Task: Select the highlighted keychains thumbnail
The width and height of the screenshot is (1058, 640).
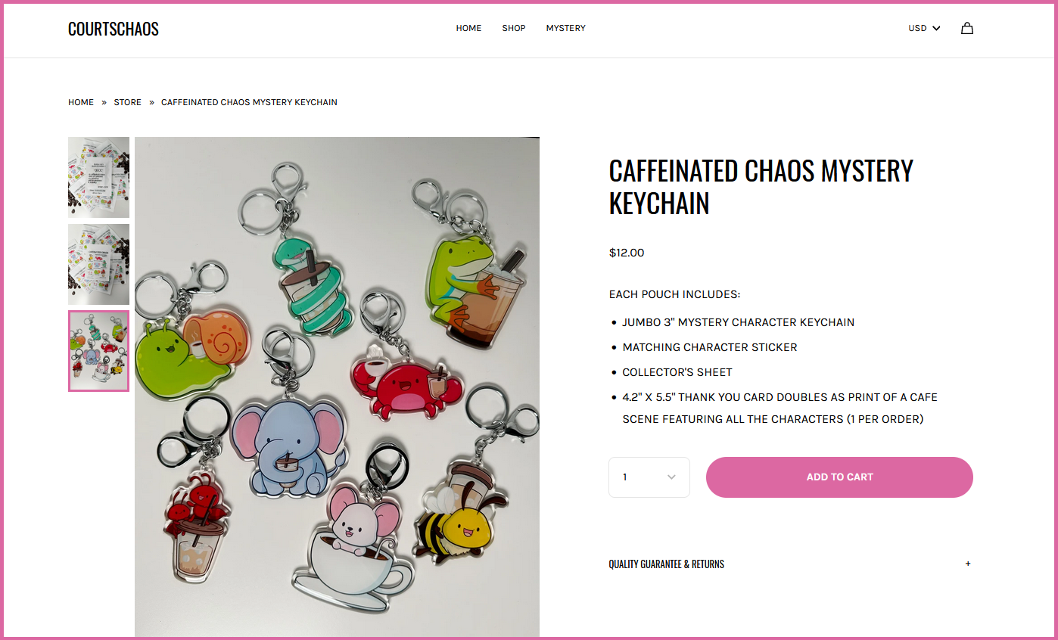Action: pos(98,351)
